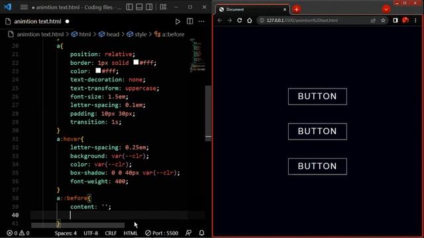This screenshot has height=238, width=424.
Task: Open Customize Layout icon
Action: tap(163, 7)
